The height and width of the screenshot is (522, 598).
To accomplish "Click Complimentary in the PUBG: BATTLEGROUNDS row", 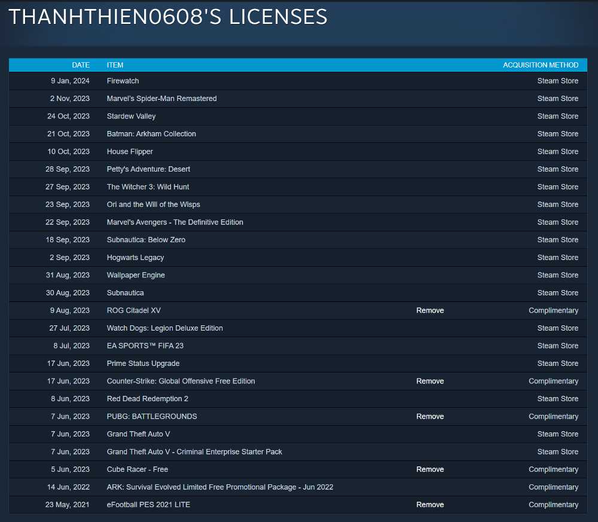I will pos(553,416).
